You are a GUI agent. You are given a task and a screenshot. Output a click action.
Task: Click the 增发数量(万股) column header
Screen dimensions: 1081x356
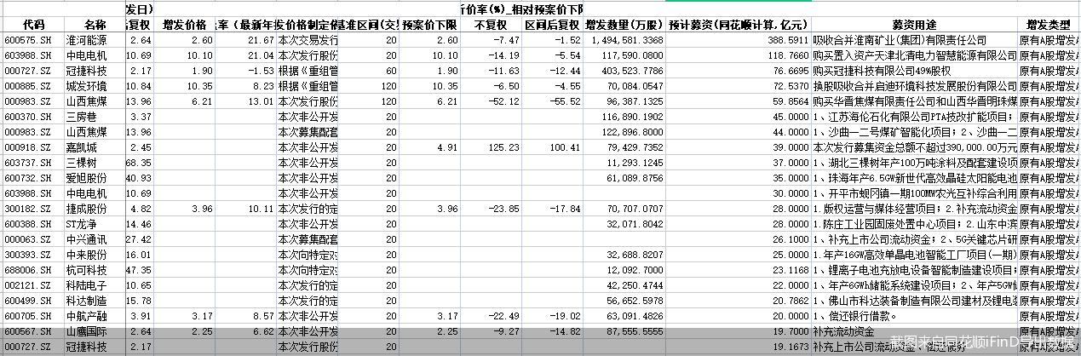coord(624,25)
